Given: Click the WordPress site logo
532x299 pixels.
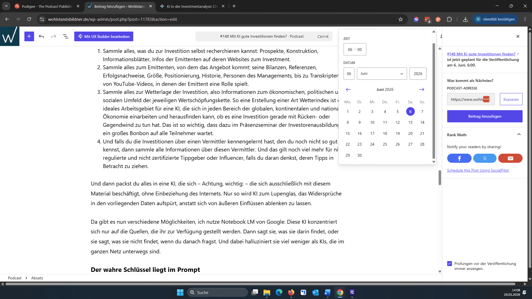Looking at the screenshot, I should click(x=10, y=36).
